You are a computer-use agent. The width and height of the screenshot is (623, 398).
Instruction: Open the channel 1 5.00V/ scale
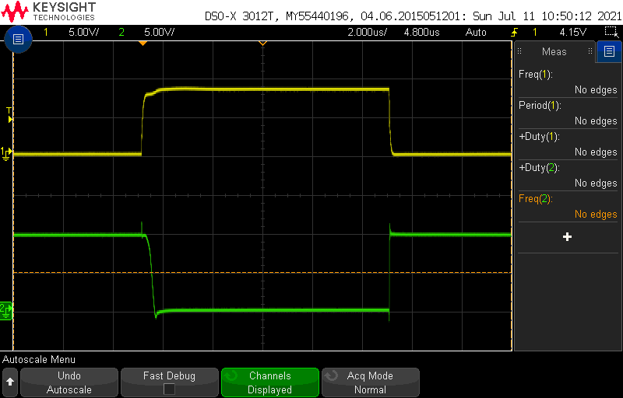pos(83,32)
